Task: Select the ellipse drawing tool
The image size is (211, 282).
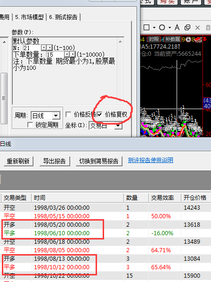Action: [162, 27]
